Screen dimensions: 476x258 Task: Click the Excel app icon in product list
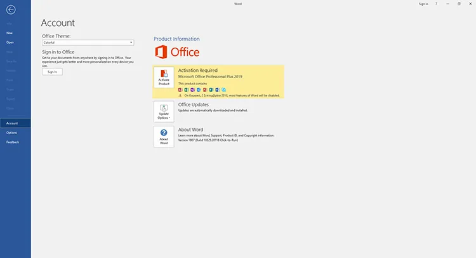point(187,90)
